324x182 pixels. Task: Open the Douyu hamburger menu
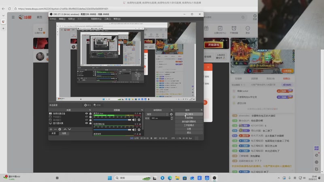(13, 17)
